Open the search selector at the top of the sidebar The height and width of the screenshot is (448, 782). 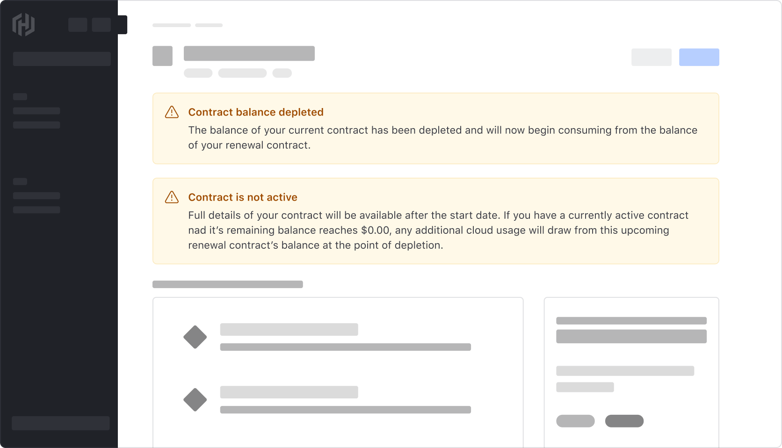pyautogui.click(x=61, y=58)
